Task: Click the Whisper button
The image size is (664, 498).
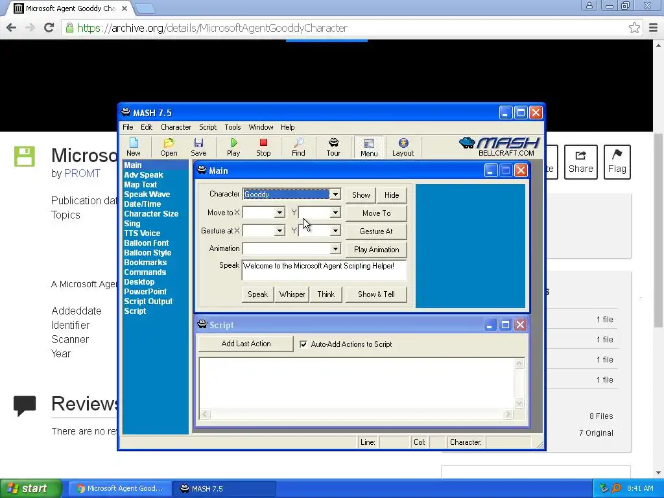Action: 292,294
